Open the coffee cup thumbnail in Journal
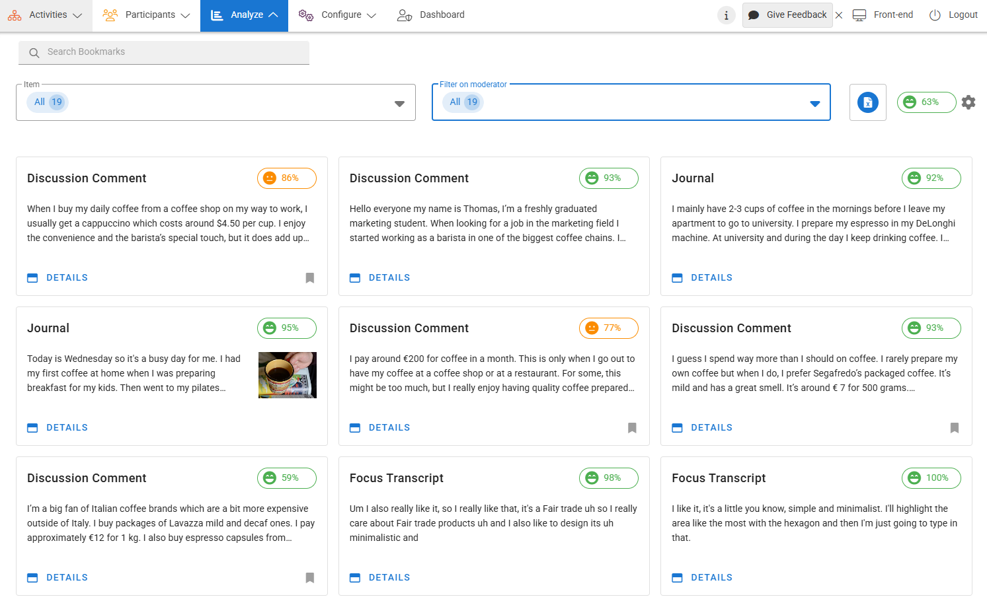 point(287,375)
